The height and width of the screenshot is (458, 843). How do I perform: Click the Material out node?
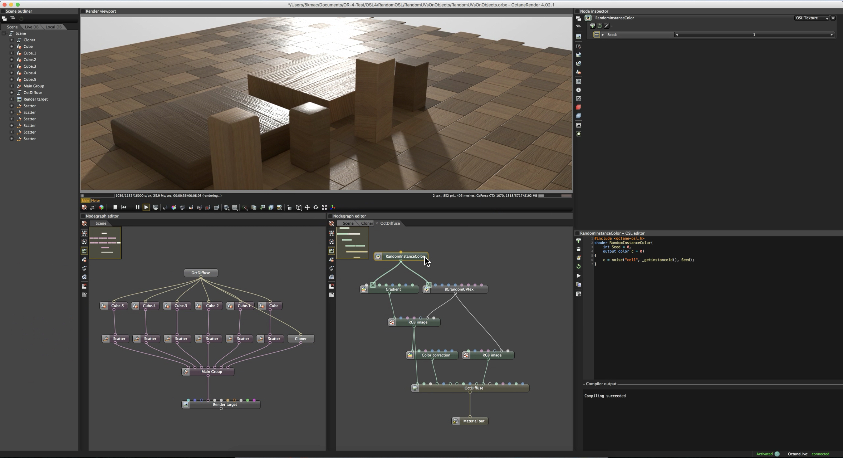[474, 421]
